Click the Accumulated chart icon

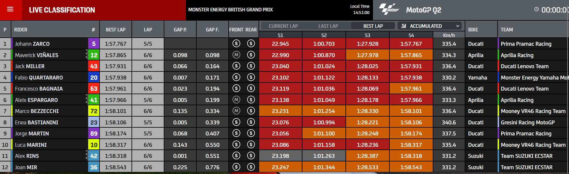pyautogui.click(x=404, y=26)
